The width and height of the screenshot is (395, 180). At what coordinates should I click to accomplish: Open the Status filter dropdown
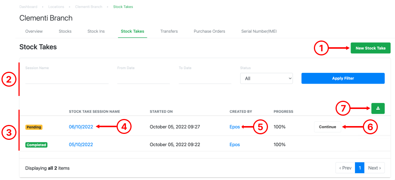pos(266,78)
